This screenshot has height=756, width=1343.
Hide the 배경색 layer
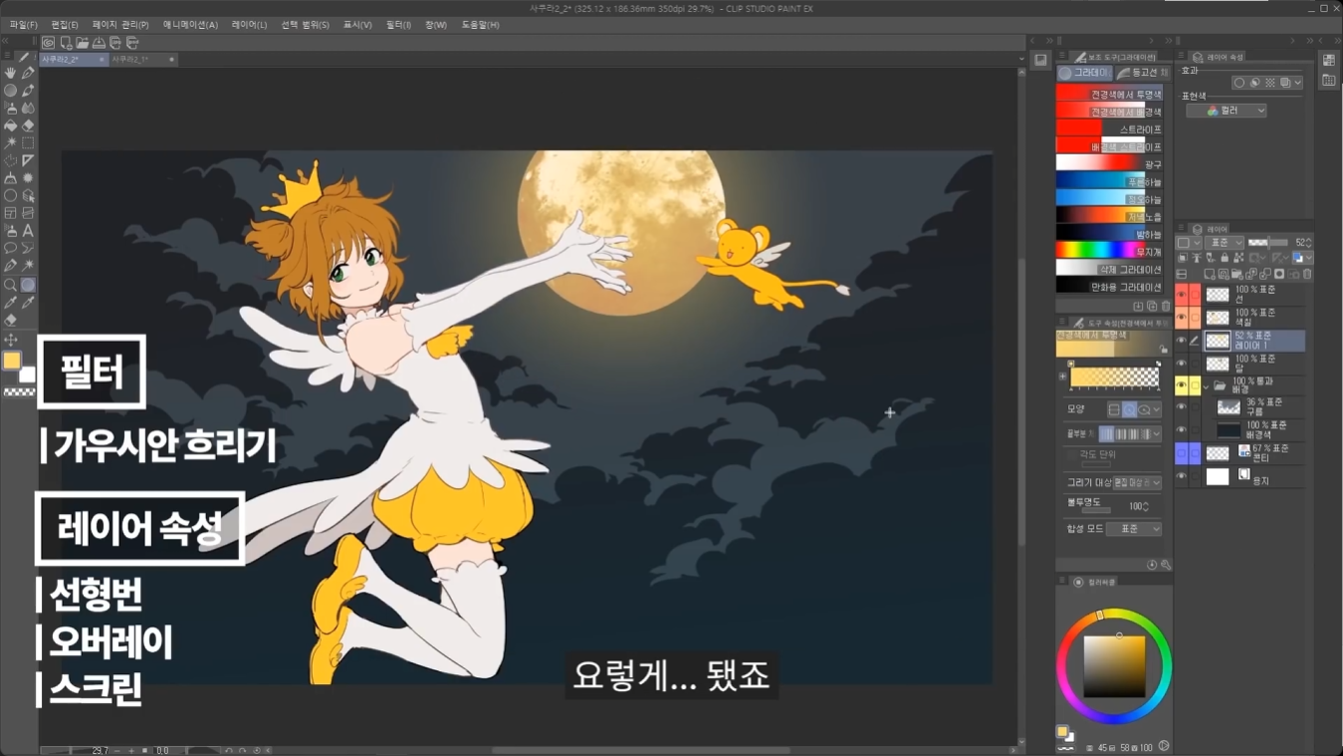click(1182, 430)
